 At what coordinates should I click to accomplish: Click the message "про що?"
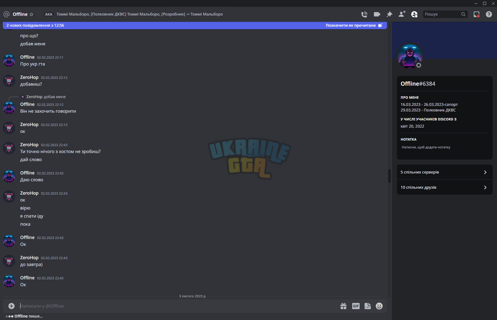point(29,36)
